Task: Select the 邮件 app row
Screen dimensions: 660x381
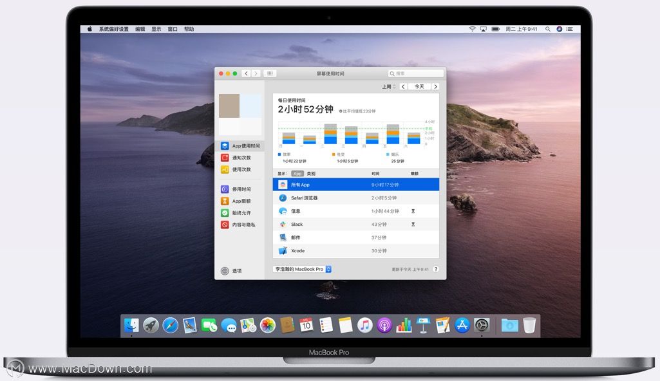Action: [x=356, y=237]
